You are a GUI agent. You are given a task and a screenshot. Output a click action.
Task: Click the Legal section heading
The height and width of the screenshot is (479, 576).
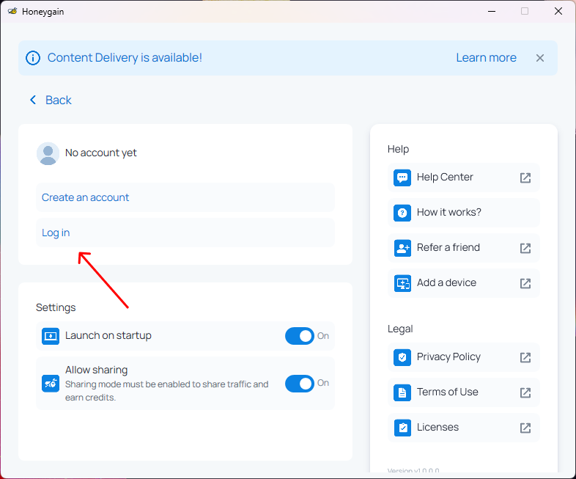click(x=400, y=329)
